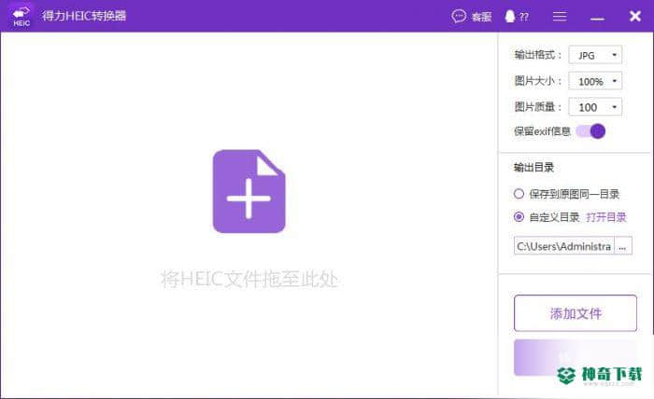Open customer service chat (客服)
654x399 pixels.
(471, 17)
